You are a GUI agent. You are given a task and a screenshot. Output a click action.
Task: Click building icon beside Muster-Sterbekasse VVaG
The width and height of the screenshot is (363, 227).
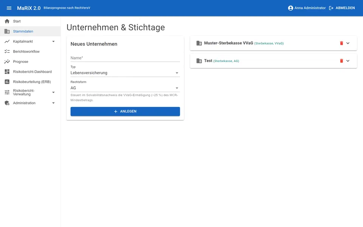pyautogui.click(x=199, y=43)
